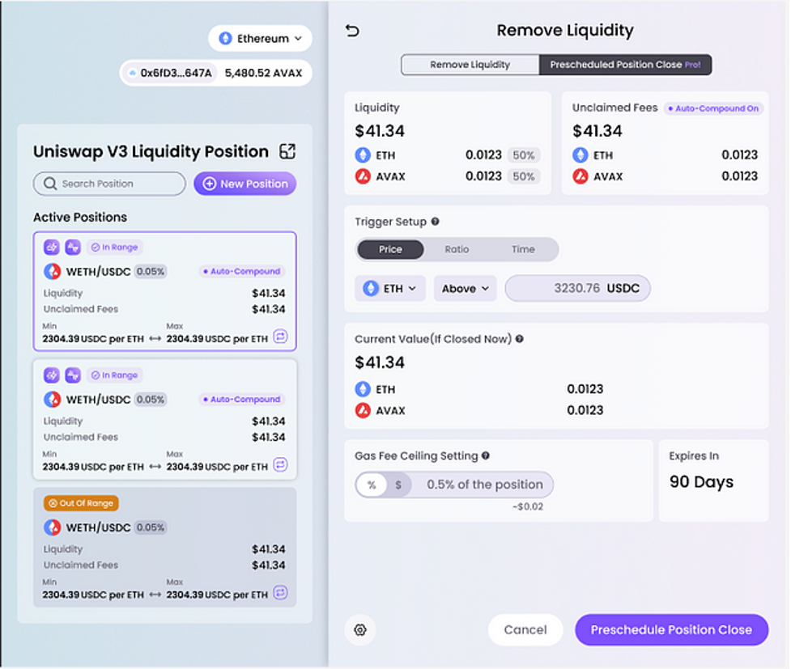The image size is (791, 669).
Task: Click the back arrow beside Remove Liquidity
Action: click(352, 31)
